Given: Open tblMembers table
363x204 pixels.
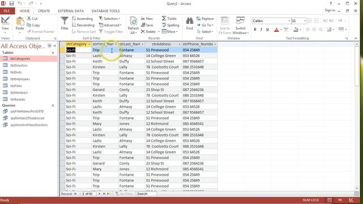Looking at the screenshot, I should 29,93.
